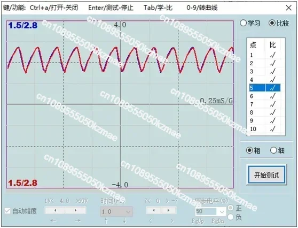The image size is (298, 228).
Task: Select point 8 in the list
Action: pos(252,112)
